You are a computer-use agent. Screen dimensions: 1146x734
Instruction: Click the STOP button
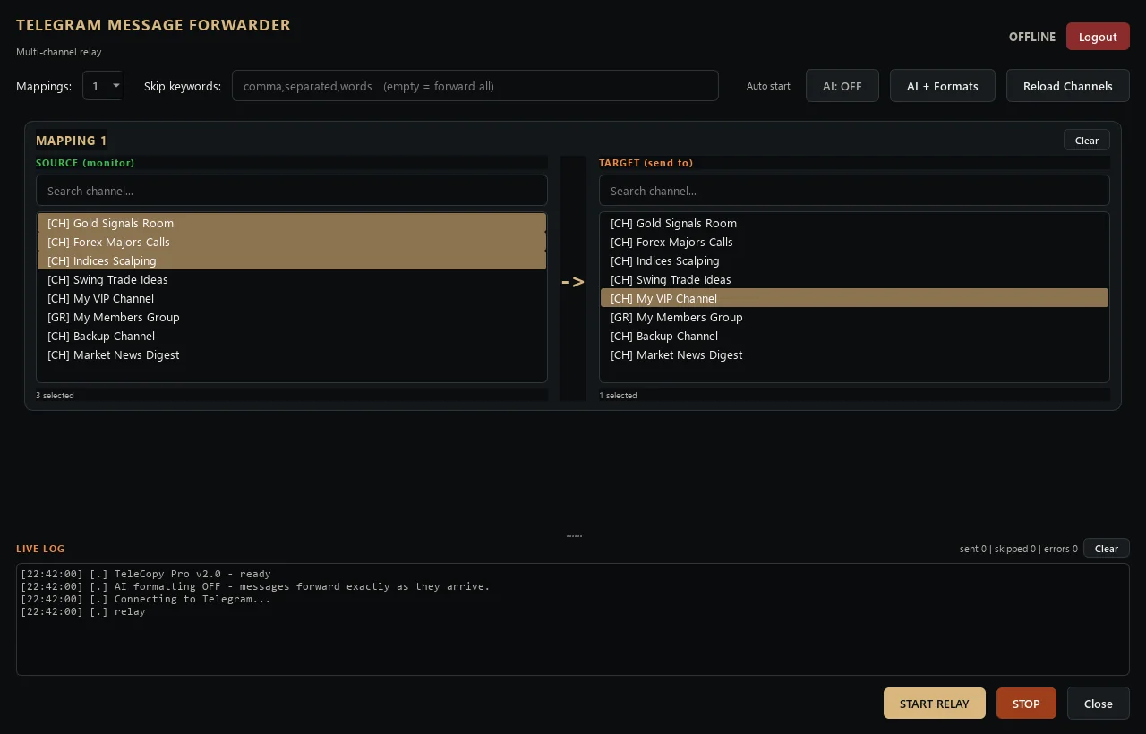(1026, 704)
